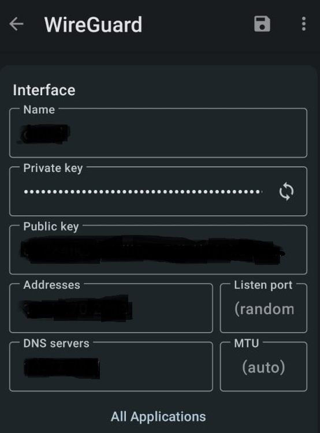Tap the "MTU" field label
The height and width of the screenshot is (433, 320).
[247, 344]
